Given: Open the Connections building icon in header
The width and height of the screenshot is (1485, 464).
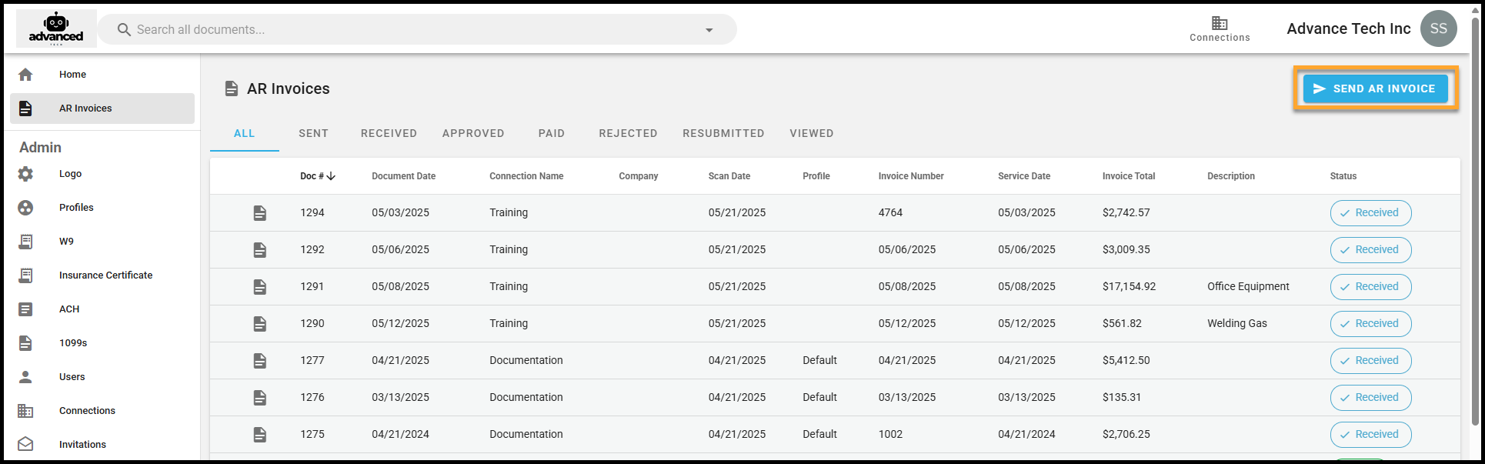Looking at the screenshot, I should click(x=1220, y=23).
